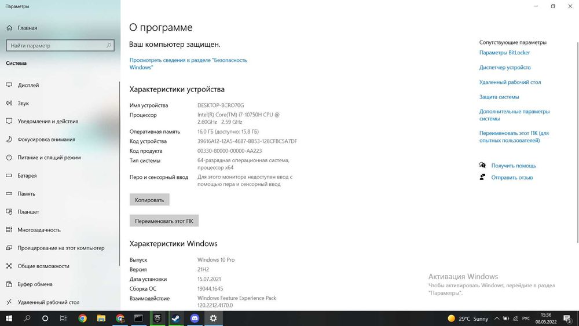
Task: Click the sidebar vertical scrollbar
Action: pos(119,174)
